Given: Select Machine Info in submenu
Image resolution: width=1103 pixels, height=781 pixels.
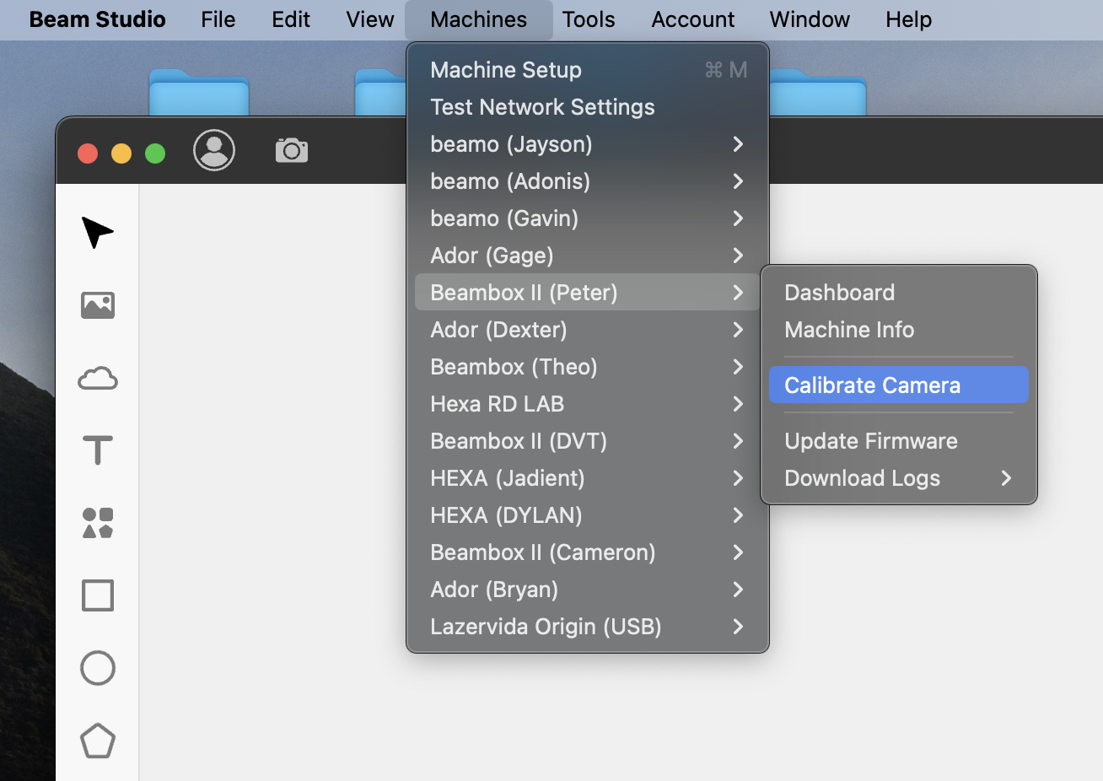Looking at the screenshot, I should coord(899,330).
